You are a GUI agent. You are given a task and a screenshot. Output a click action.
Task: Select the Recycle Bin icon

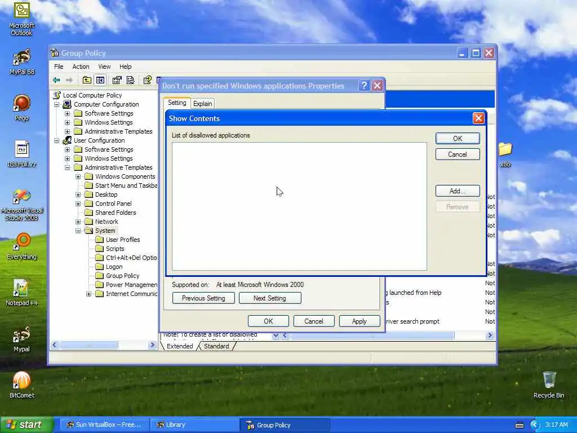[549, 385]
